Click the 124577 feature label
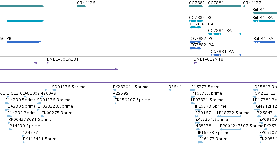The width and height of the screenshot is (277, 144). (x=30, y=133)
